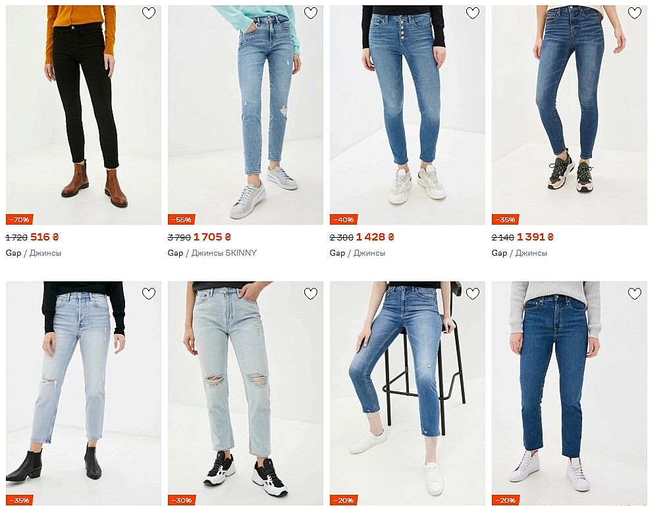View the button-fly jeans product image
This screenshot has width=667, height=506.
[408, 115]
